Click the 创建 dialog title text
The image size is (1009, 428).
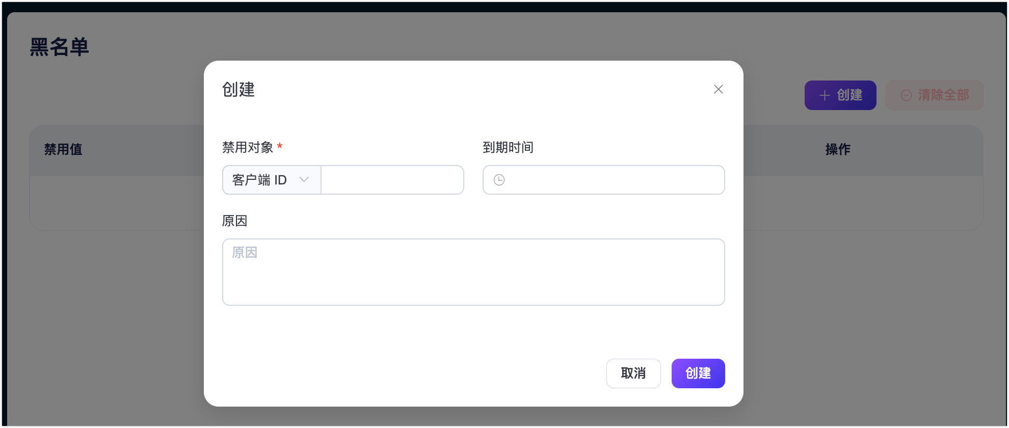pyautogui.click(x=238, y=90)
